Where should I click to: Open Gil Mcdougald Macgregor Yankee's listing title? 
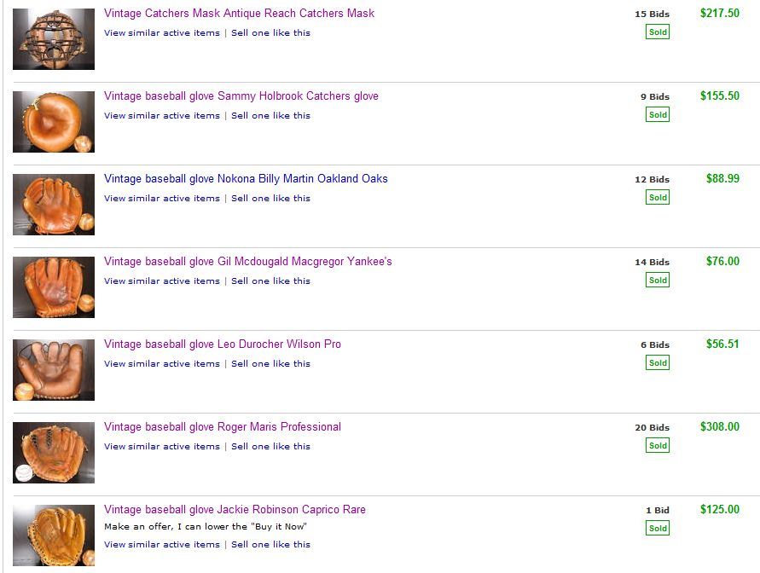point(247,262)
